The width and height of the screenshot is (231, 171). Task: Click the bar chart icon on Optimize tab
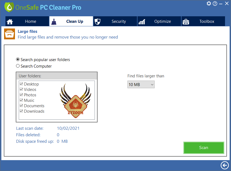click(x=142, y=22)
